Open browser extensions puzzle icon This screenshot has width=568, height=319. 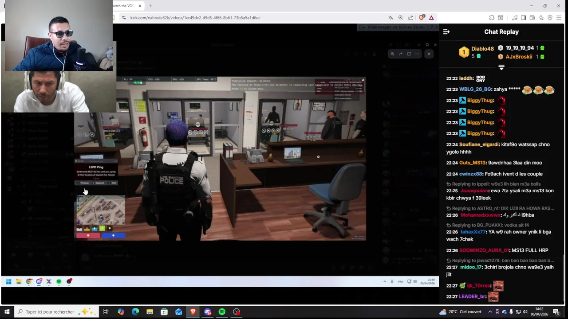492,18
